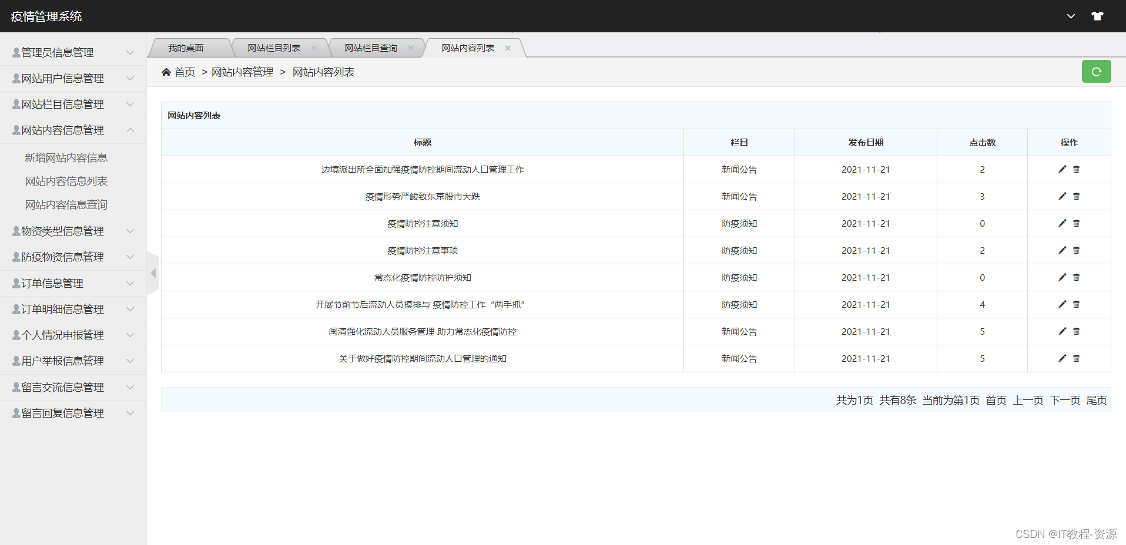Image resolution: width=1126 pixels, height=545 pixels.
Task: Go to 下一页 next page
Action: pyautogui.click(x=1065, y=400)
